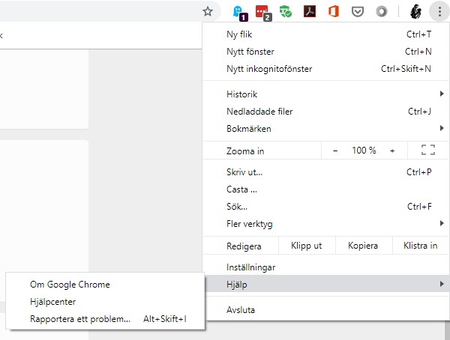
Task: Click the 100 % zoom value
Action: 364,151
